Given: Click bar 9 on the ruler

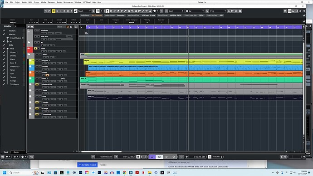Looking at the screenshot, I should pos(147,27).
